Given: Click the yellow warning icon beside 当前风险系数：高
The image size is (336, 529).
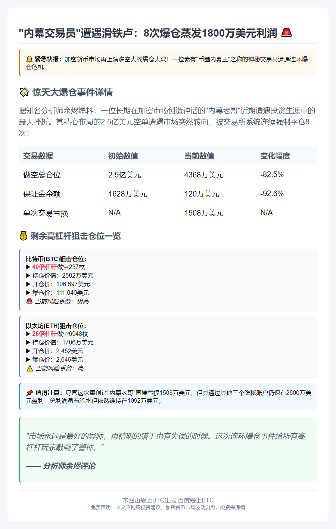Looking at the screenshot, I should coord(29,368).
